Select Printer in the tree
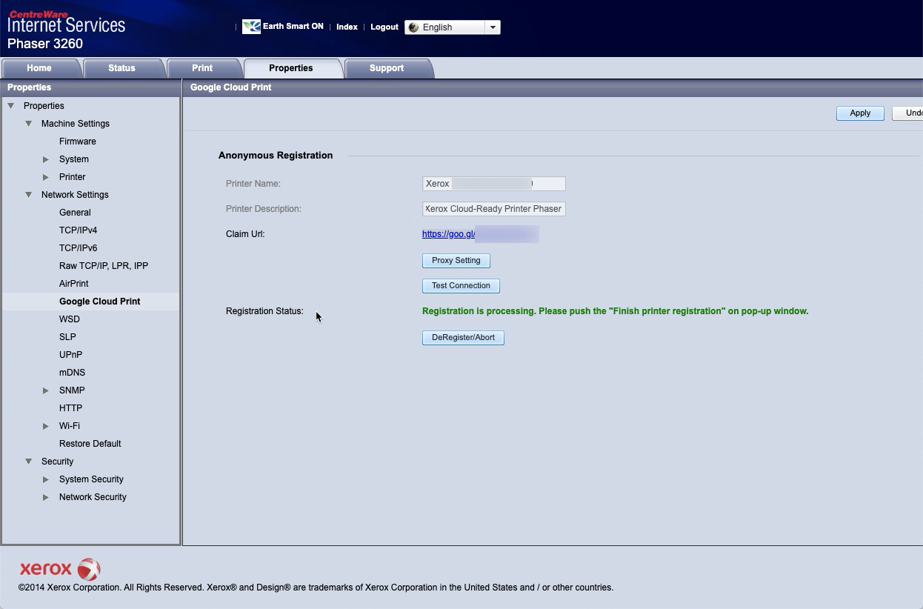Viewport: 923px width, 609px height. pos(73,177)
